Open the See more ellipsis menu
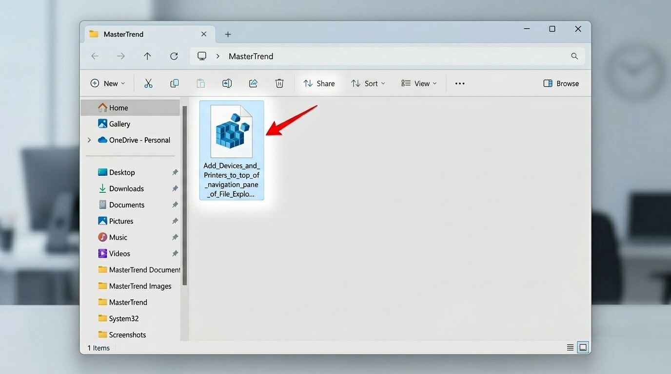This screenshot has height=374, width=671. point(460,83)
